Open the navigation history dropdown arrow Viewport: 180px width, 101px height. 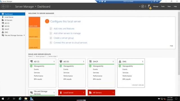10,6
